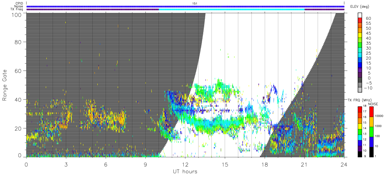Click the Range Gate axis title
387x178 pixels.
tap(5, 85)
